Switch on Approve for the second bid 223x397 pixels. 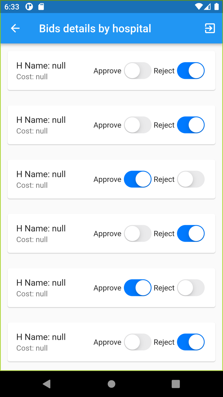pos(138,125)
